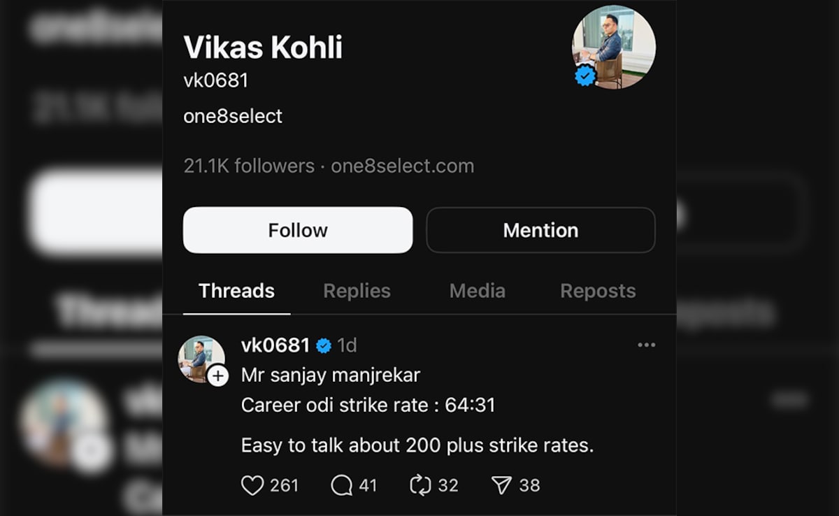This screenshot has height=516, width=839.
Task: Select the Threads tab
Action: point(236,291)
